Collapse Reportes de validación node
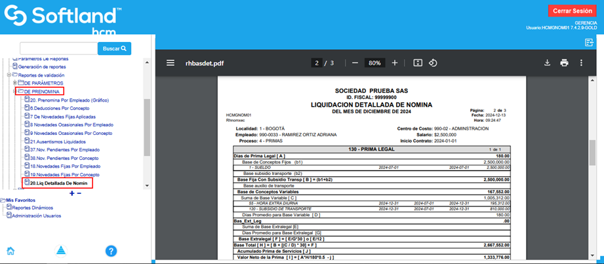Image resolution: width=604 pixels, height=264 pixels. pos(9,75)
